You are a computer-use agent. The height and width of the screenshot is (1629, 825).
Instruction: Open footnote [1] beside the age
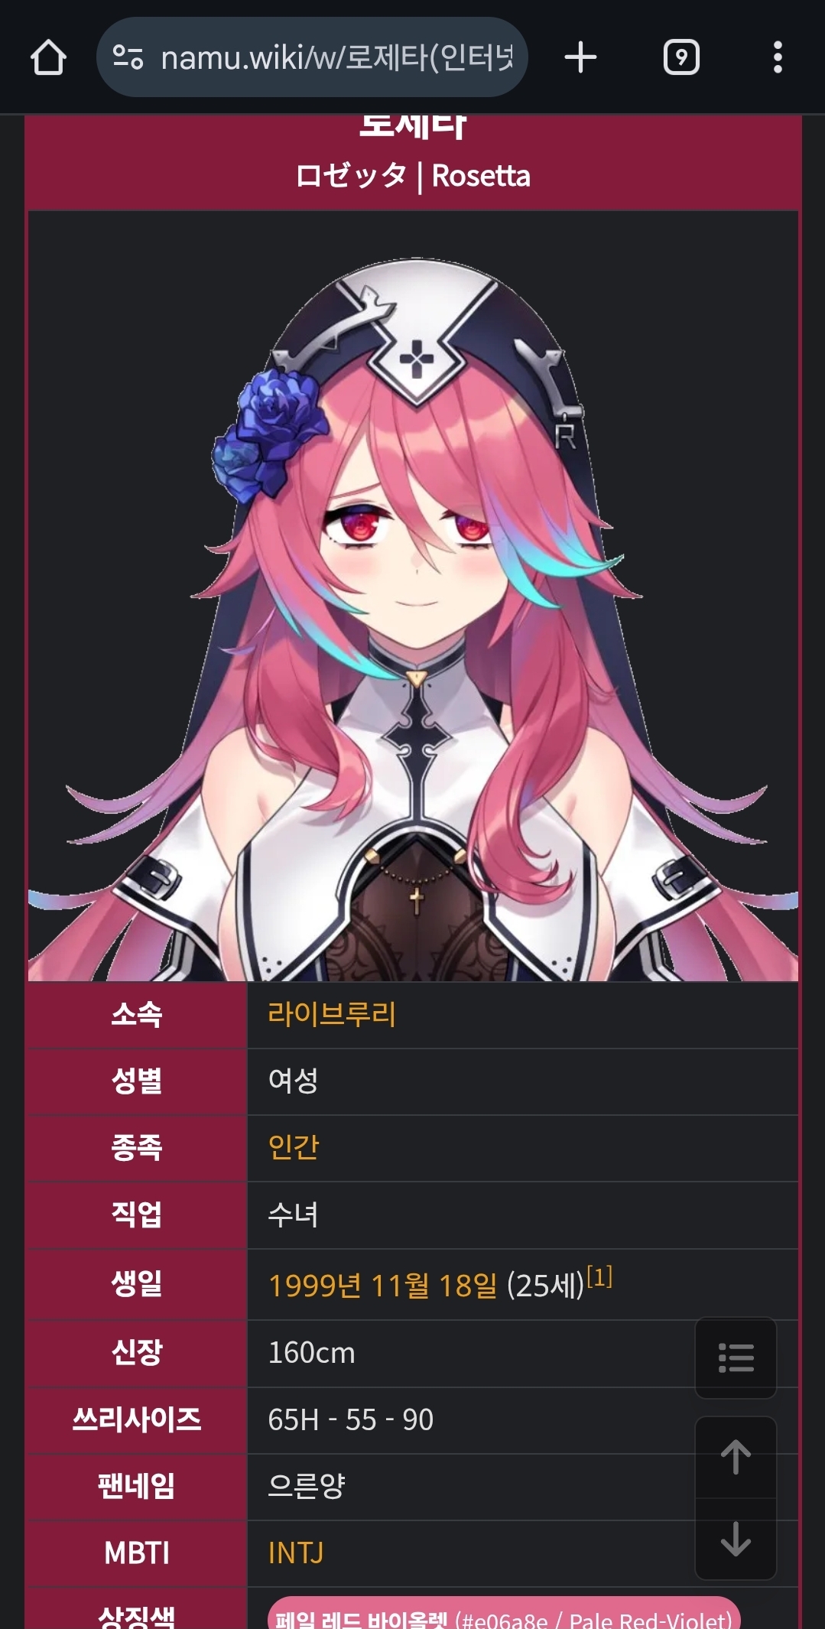tap(599, 1276)
